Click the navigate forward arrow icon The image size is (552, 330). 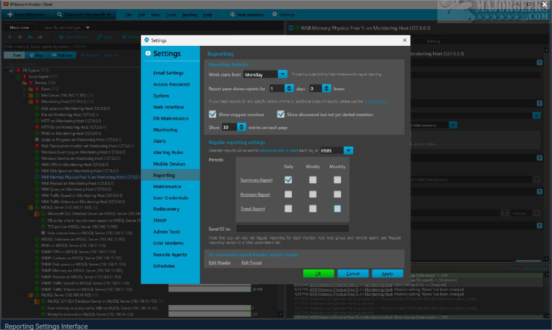[x=20, y=37]
